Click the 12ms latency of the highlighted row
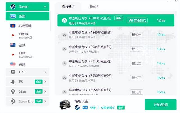The height and width of the screenshot is (113, 180). [x=161, y=20]
